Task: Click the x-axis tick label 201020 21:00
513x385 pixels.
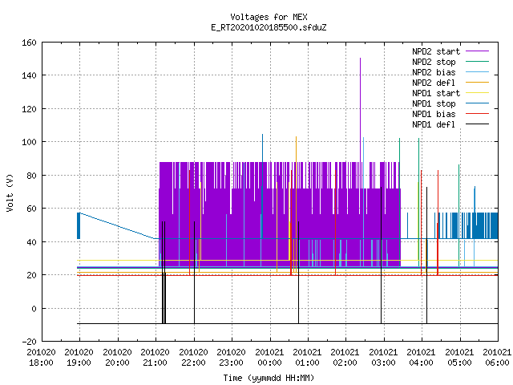Action: pos(155,358)
